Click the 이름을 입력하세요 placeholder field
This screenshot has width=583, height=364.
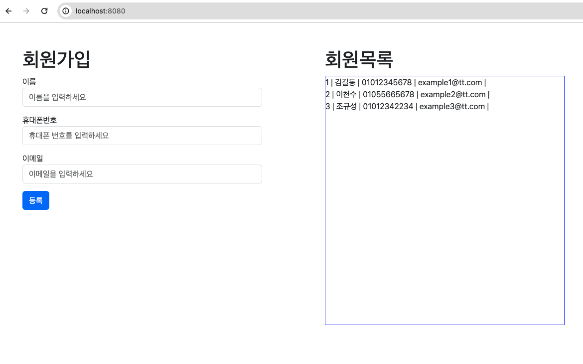(x=142, y=97)
